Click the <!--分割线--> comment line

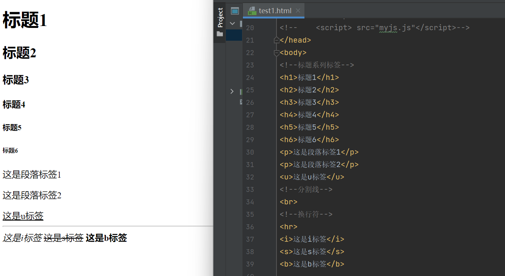click(306, 190)
